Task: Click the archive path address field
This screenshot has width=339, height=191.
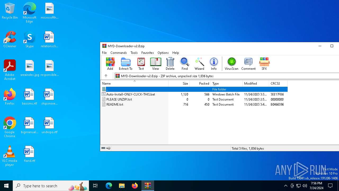Action: 227,76
